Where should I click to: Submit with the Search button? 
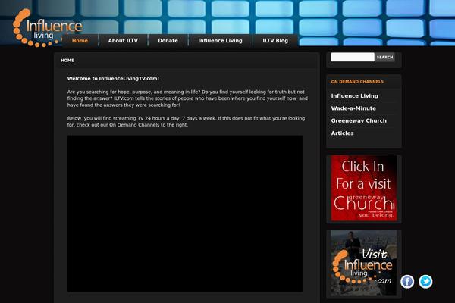[384, 57]
